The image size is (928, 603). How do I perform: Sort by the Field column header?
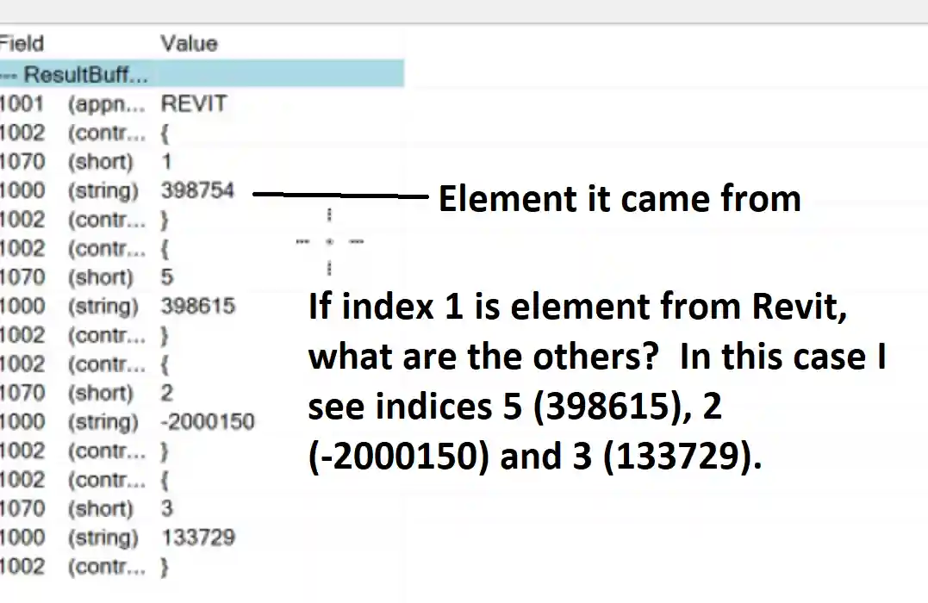click(x=22, y=43)
